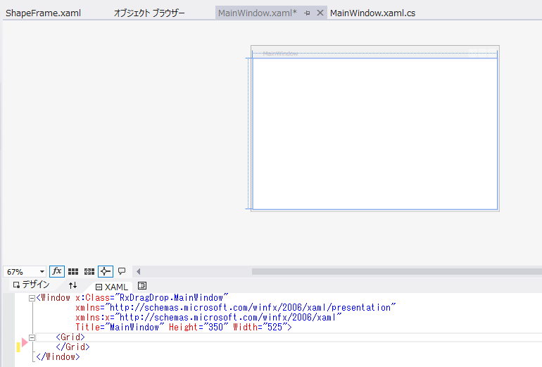Pin the MainWindow.xaml tab

(x=307, y=13)
